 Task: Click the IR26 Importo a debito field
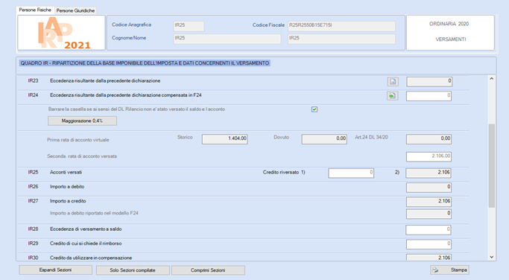(x=429, y=188)
